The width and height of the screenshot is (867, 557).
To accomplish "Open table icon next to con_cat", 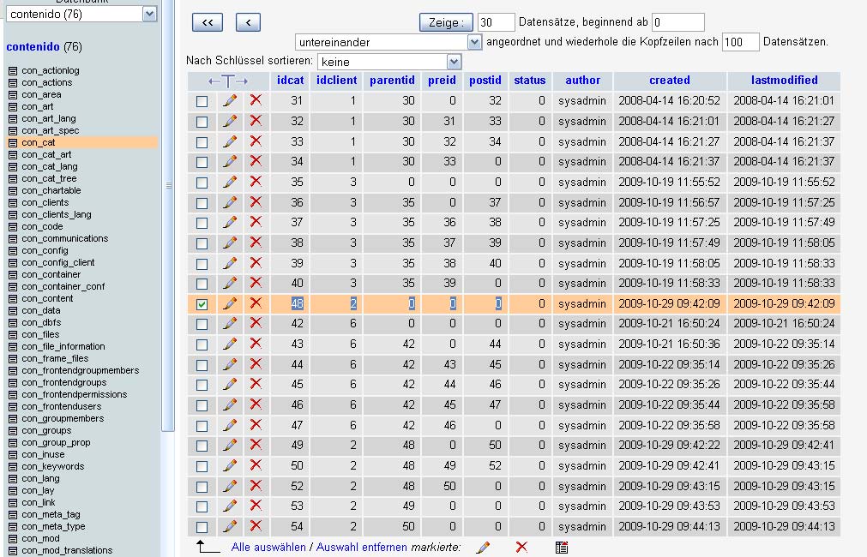I will pyautogui.click(x=12, y=142).
